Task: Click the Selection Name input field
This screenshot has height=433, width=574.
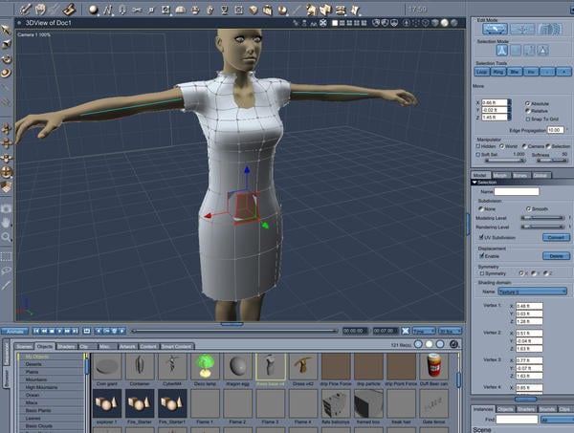Action: click(517, 191)
